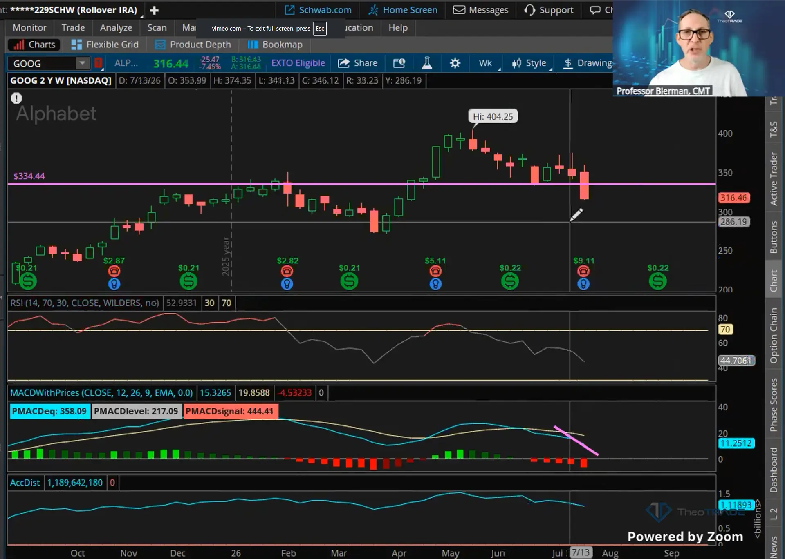The height and width of the screenshot is (559, 785).
Task: Click the blue lightbulb icon below $5.11
Action: 435,284
